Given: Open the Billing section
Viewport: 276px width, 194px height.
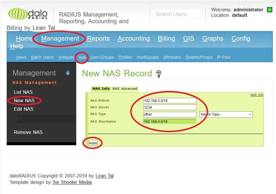Looking at the screenshot, I should click(166, 38).
